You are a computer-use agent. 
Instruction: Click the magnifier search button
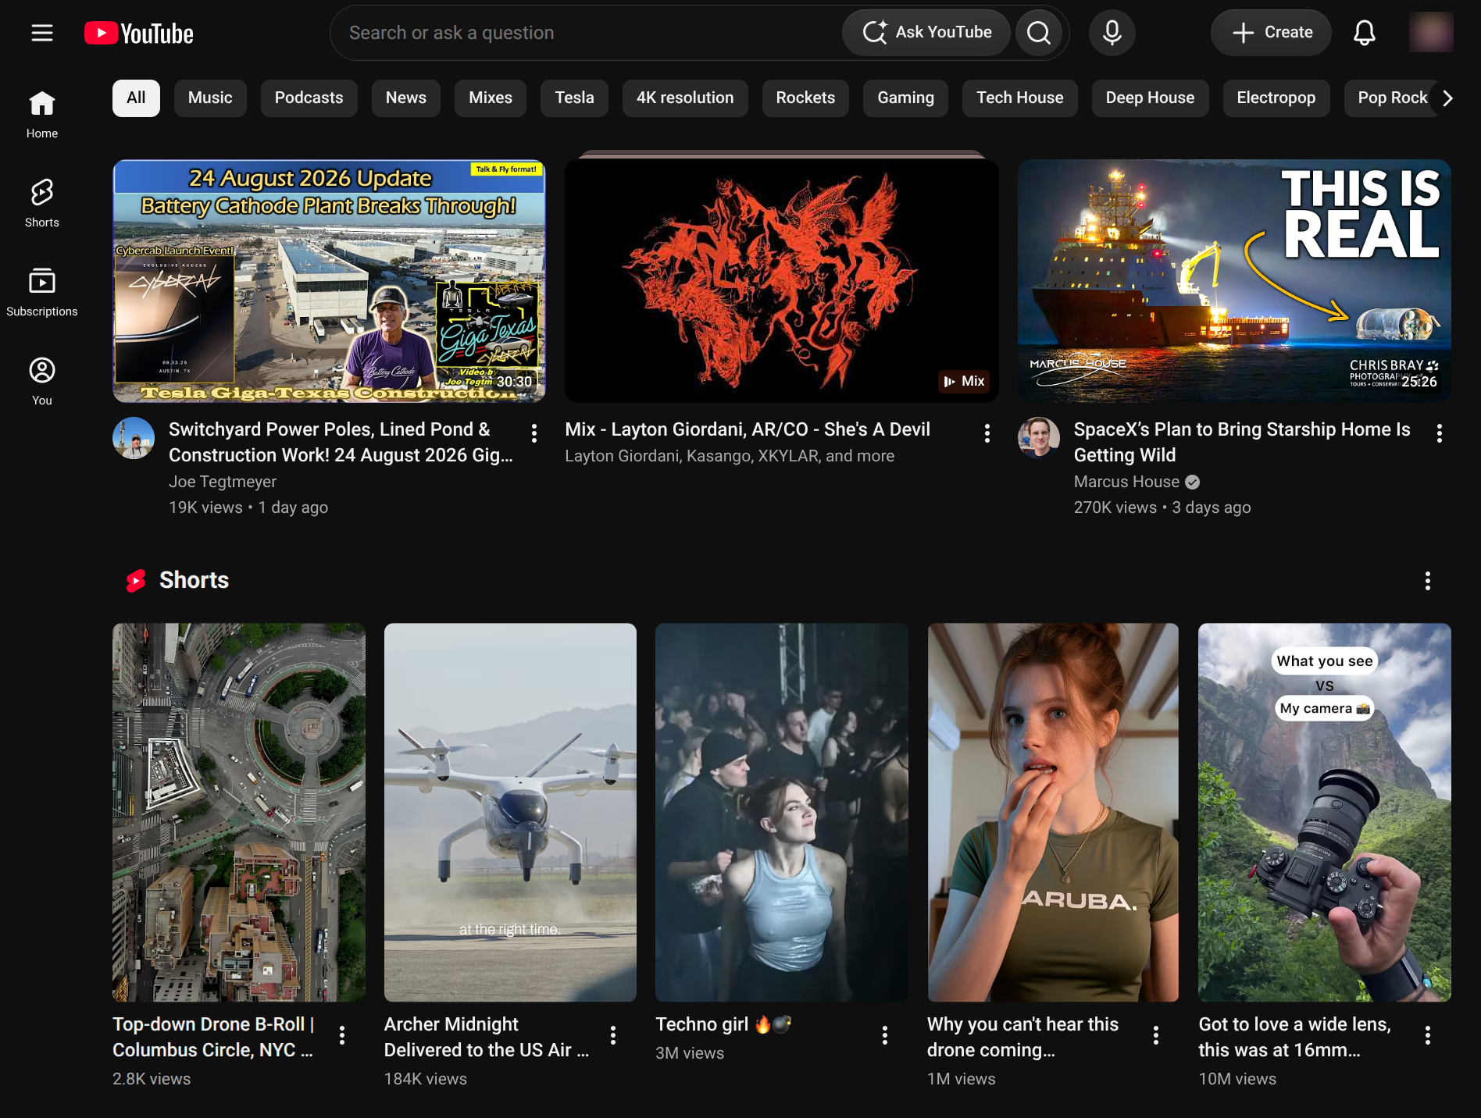click(1039, 33)
